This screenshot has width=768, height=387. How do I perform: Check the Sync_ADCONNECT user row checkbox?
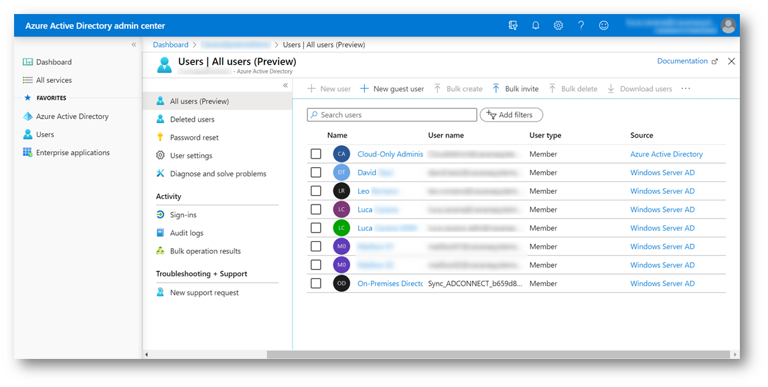click(316, 283)
